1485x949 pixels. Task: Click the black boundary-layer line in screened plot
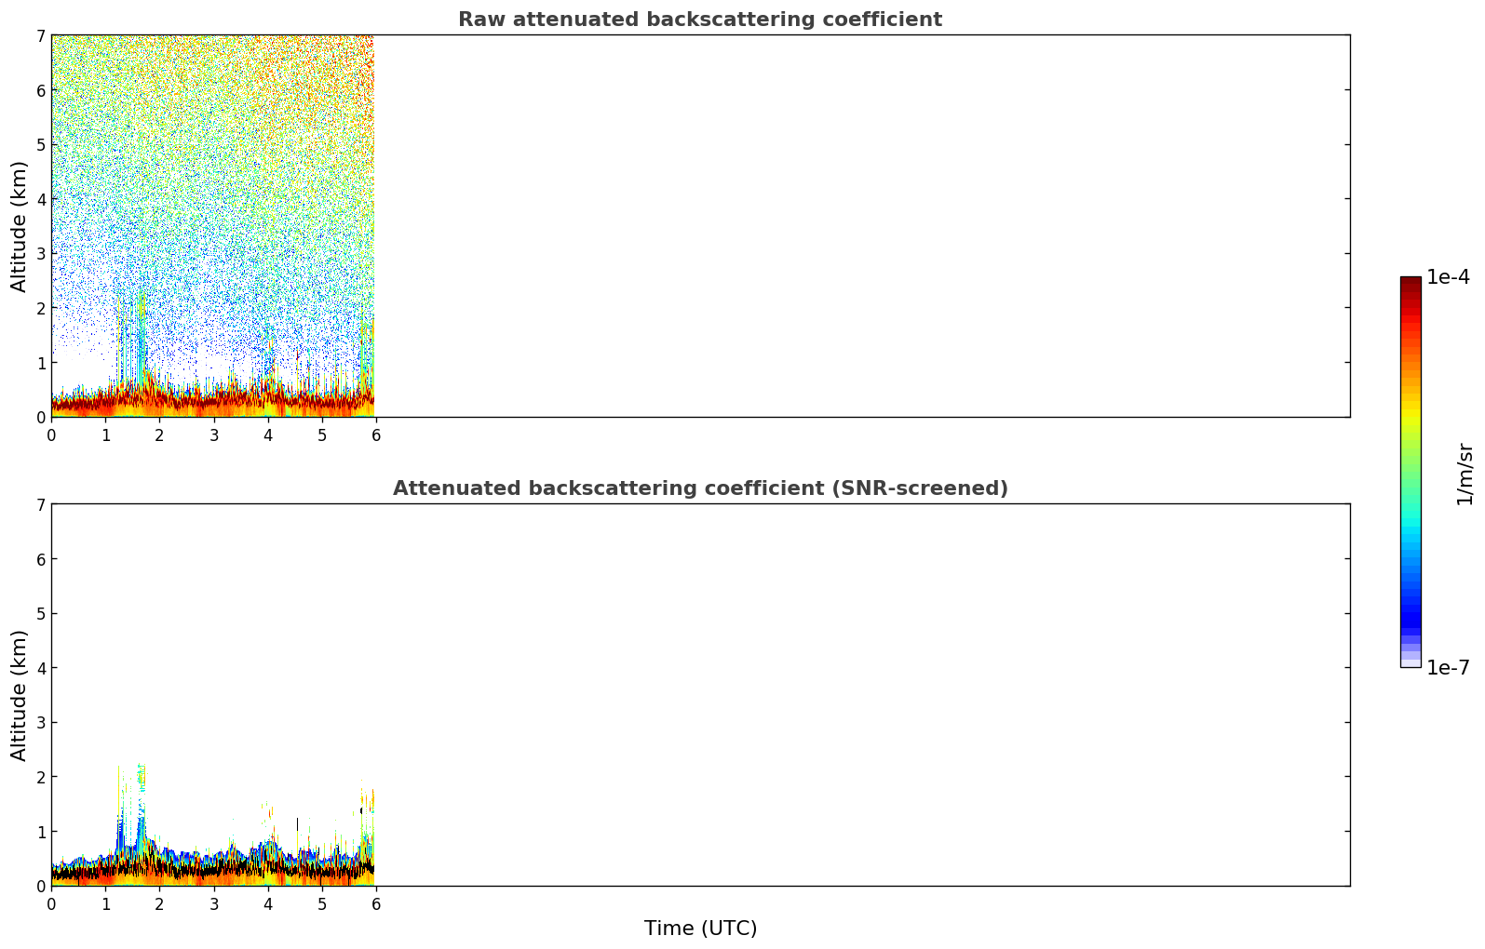(x=212, y=871)
